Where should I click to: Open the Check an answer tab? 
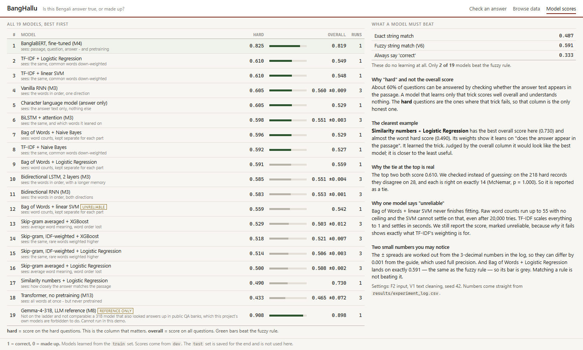click(488, 9)
